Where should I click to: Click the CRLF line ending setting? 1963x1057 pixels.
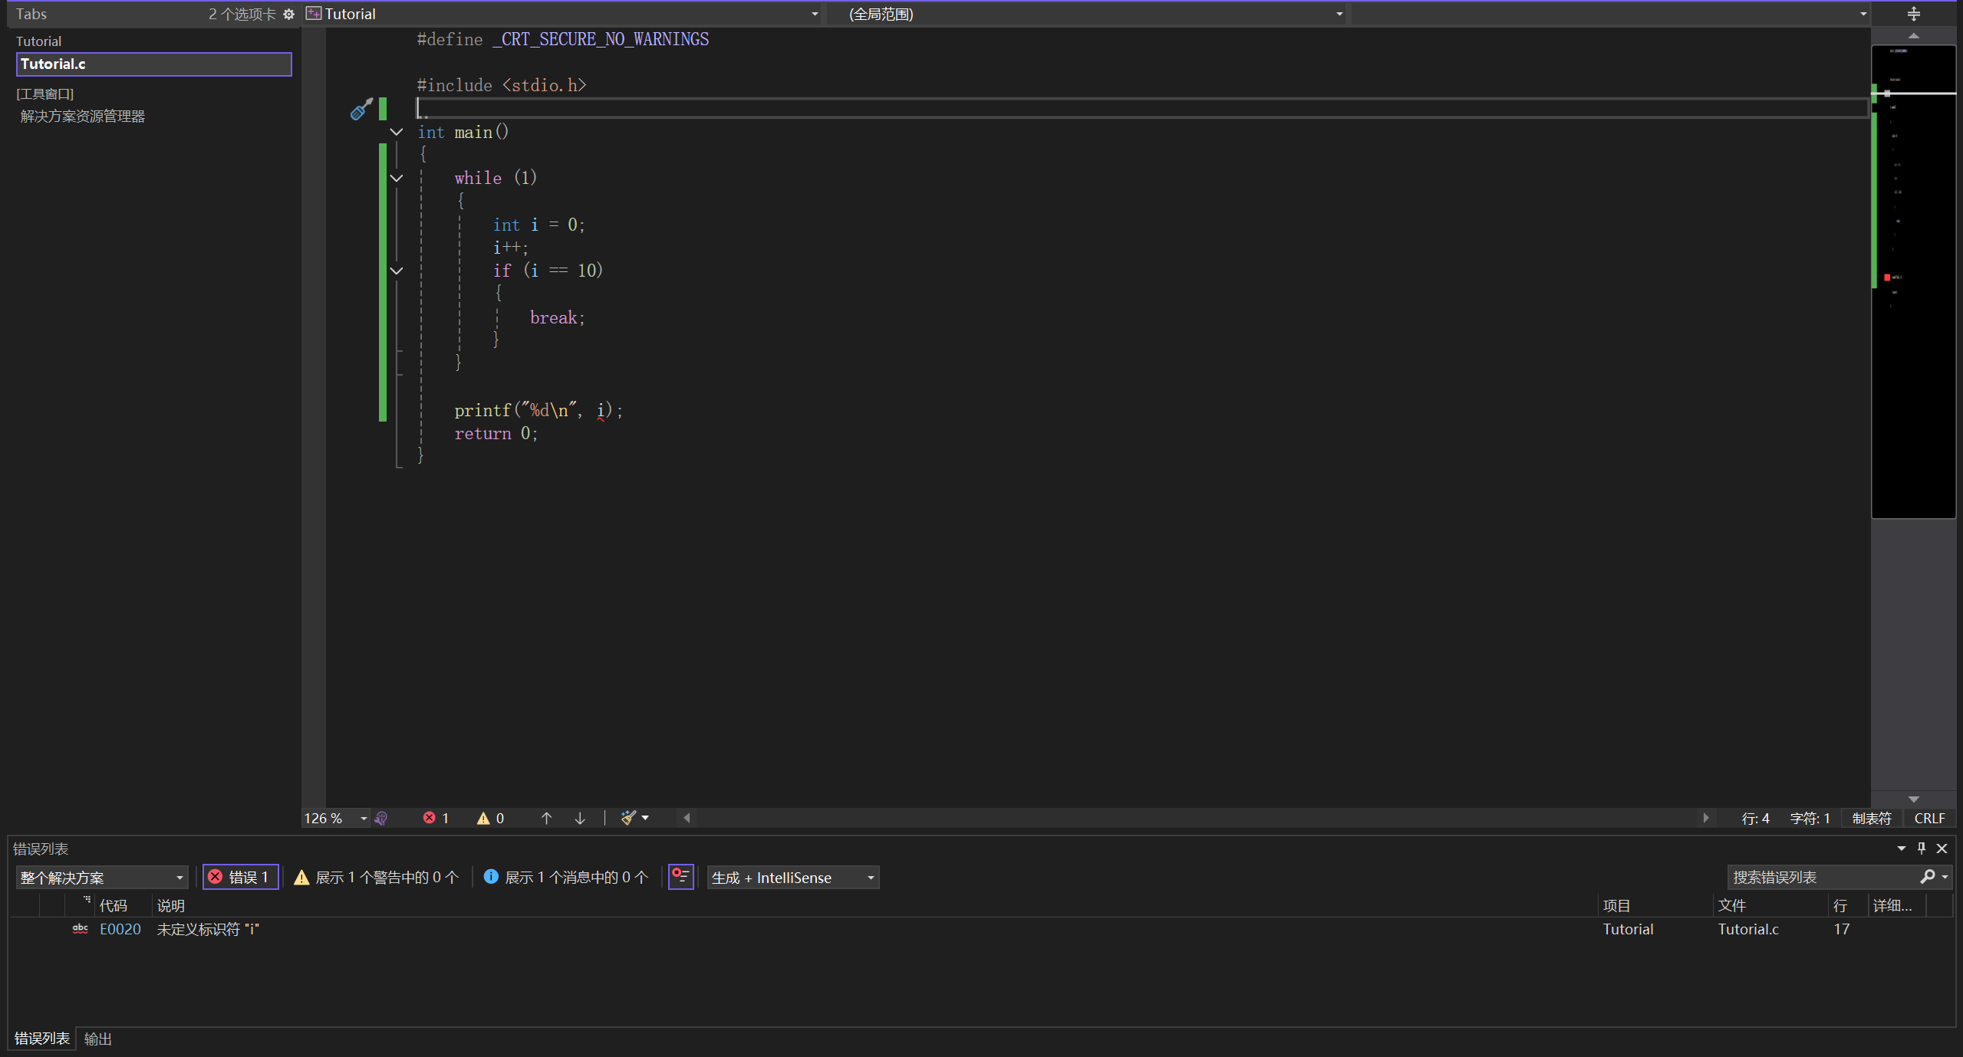1929,818
